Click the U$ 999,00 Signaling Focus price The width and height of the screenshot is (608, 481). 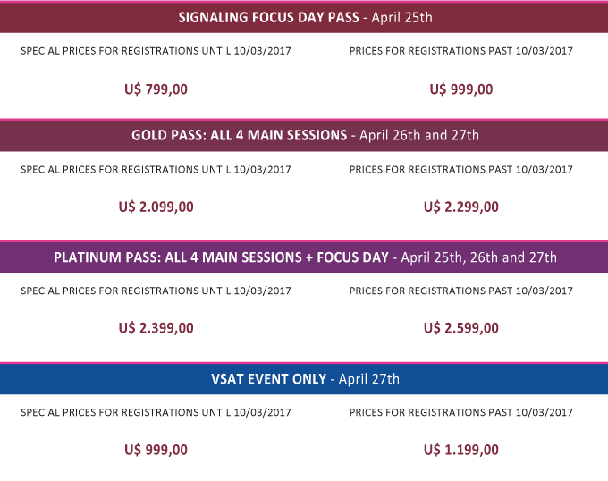tap(460, 89)
